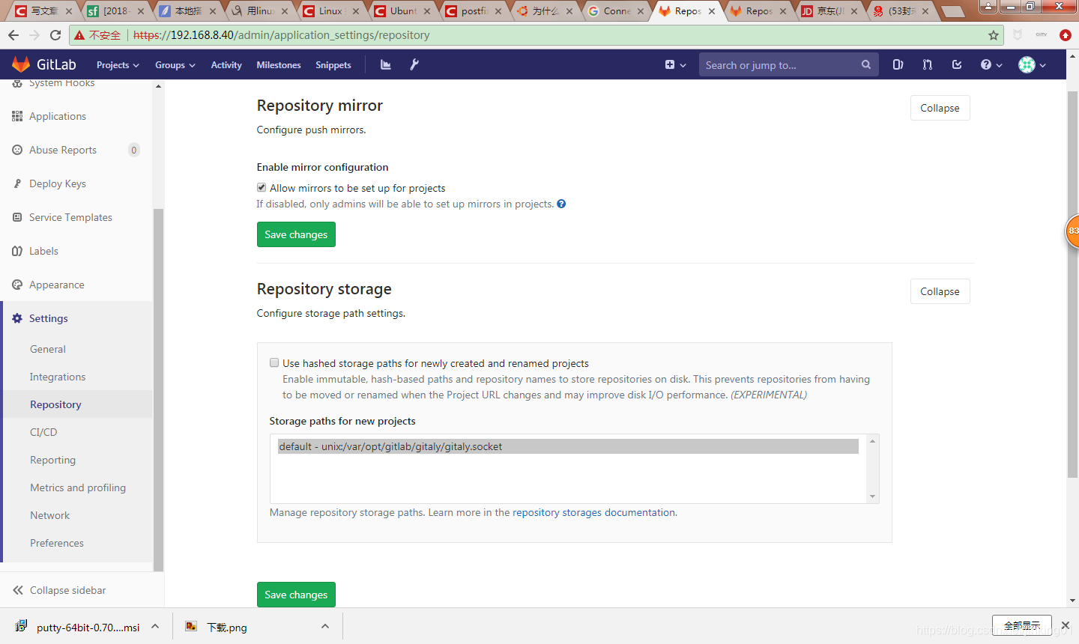Open repository storages documentation link
This screenshot has height=644, width=1079.
click(x=593, y=512)
